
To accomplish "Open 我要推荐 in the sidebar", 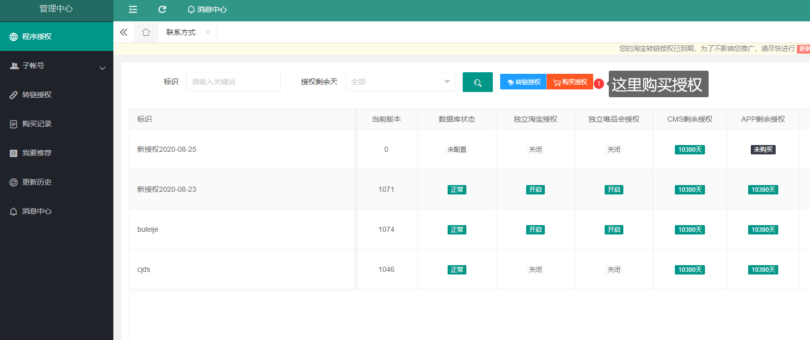I will (57, 153).
